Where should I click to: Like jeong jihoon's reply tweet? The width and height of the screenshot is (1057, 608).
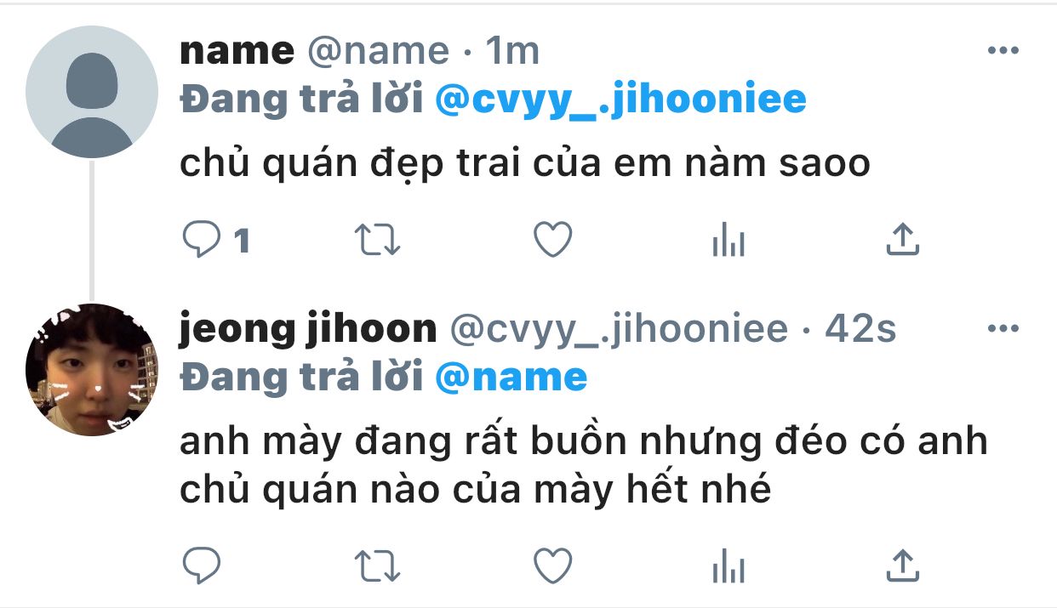pos(552,565)
